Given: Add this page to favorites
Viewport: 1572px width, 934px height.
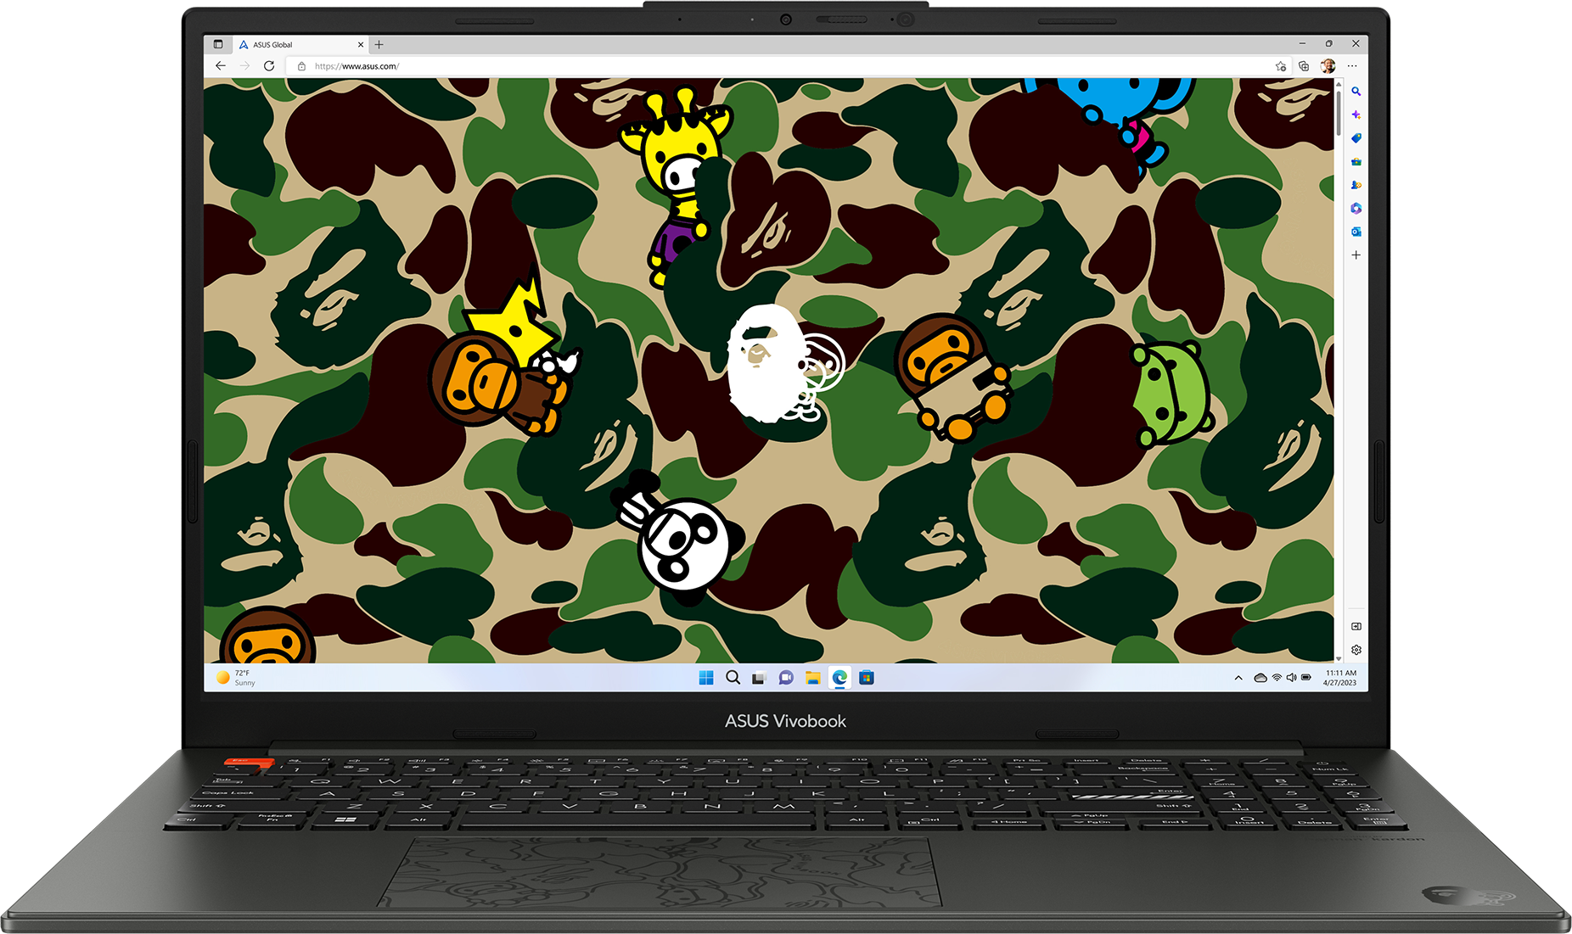Looking at the screenshot, I should 1280,66.
